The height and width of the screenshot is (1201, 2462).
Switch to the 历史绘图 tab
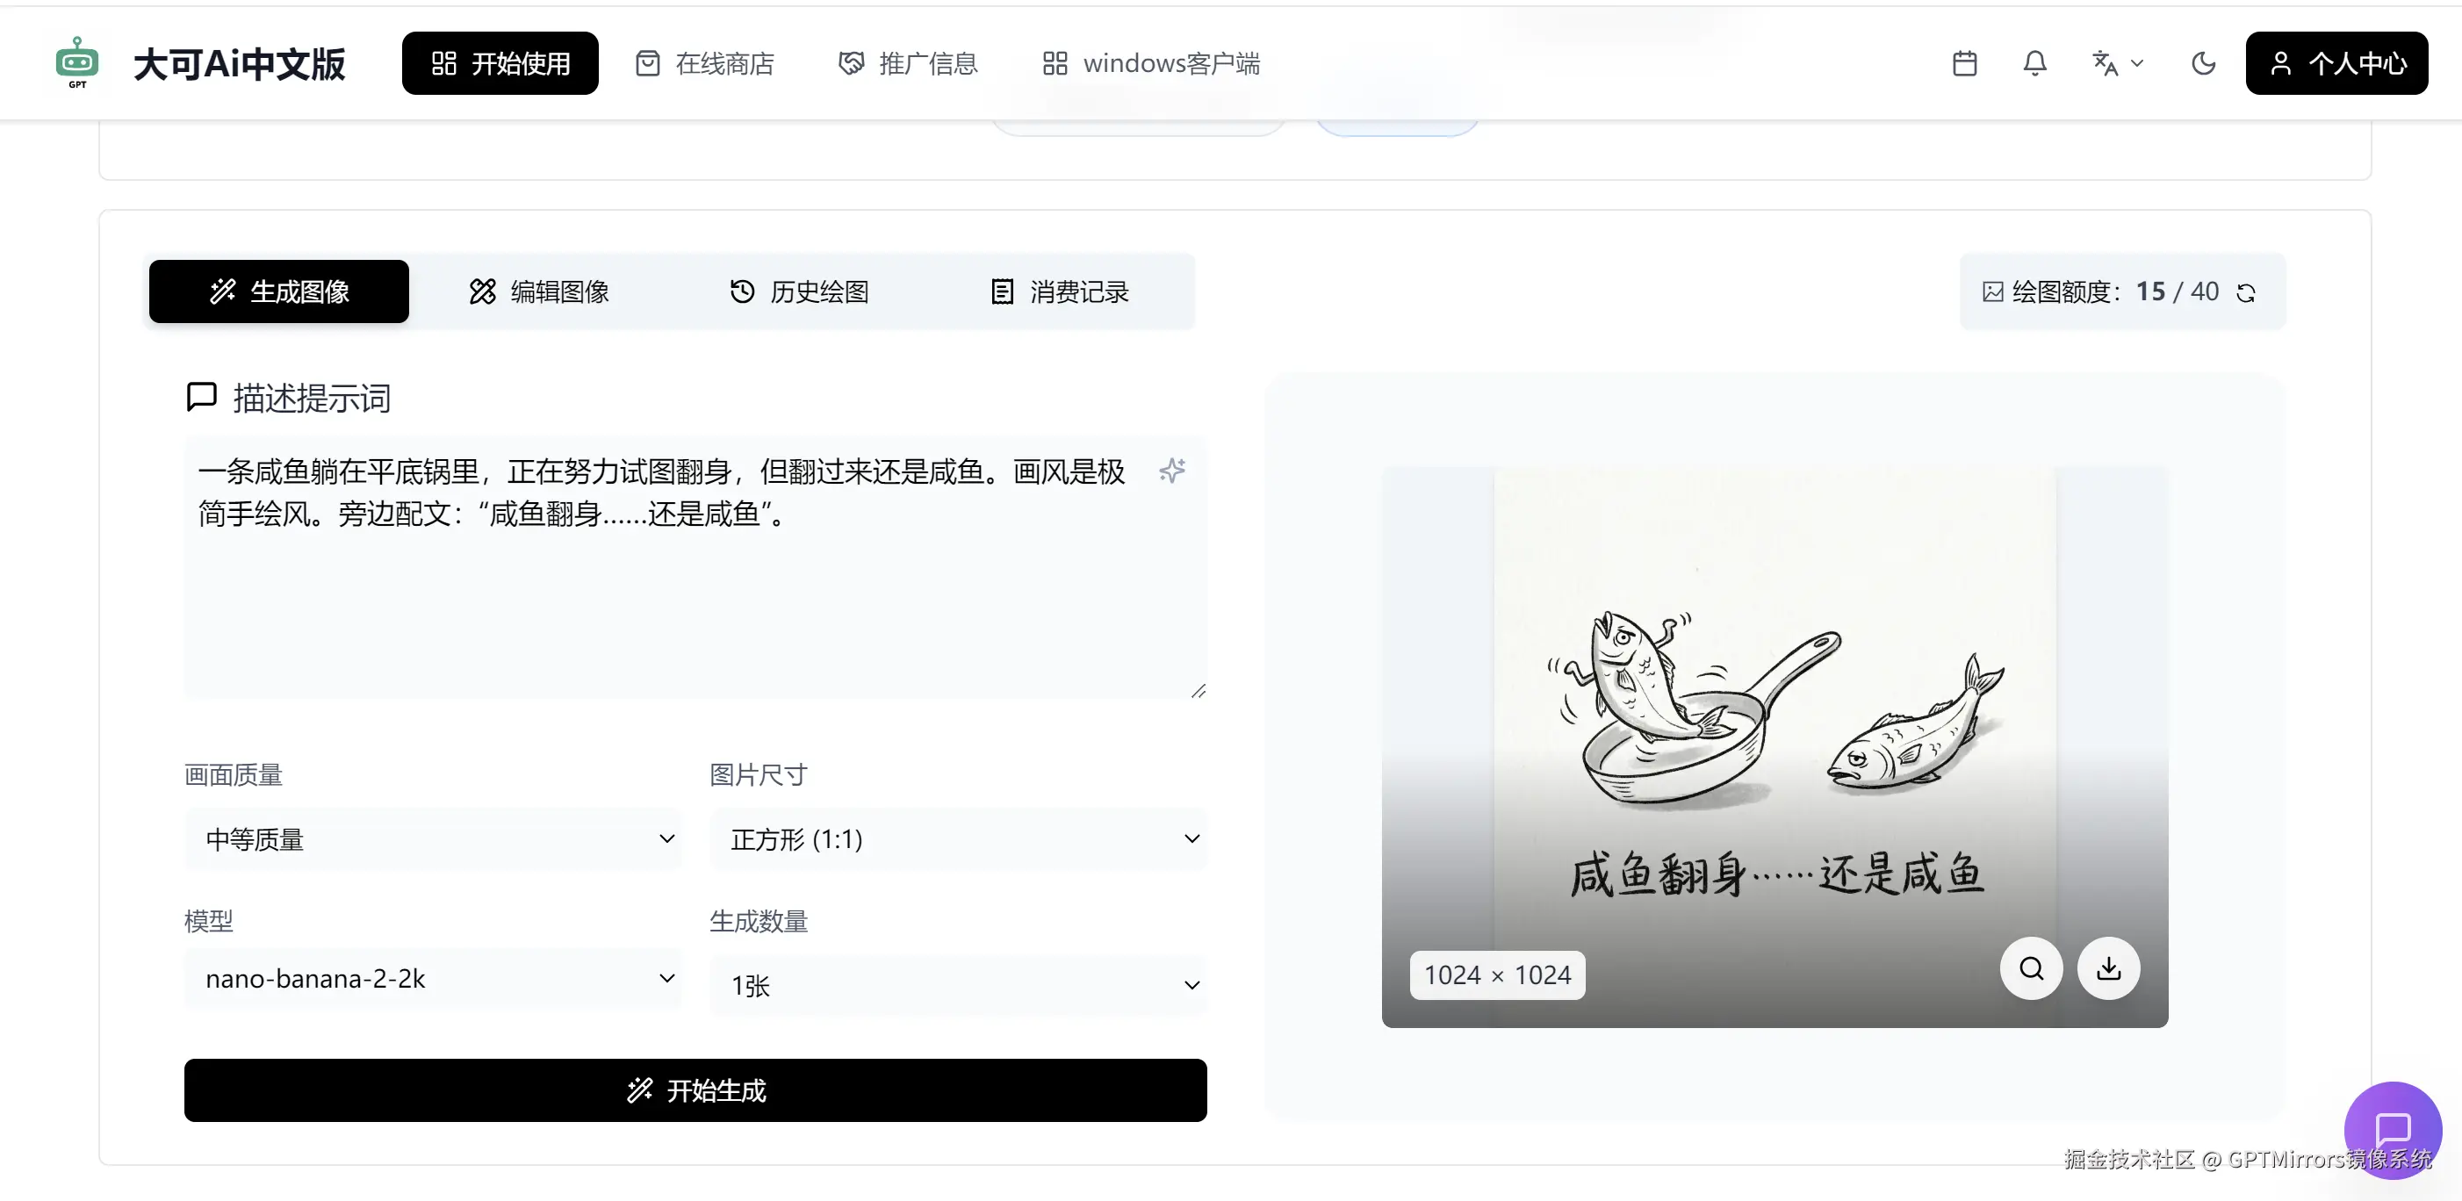click(799, 291)
